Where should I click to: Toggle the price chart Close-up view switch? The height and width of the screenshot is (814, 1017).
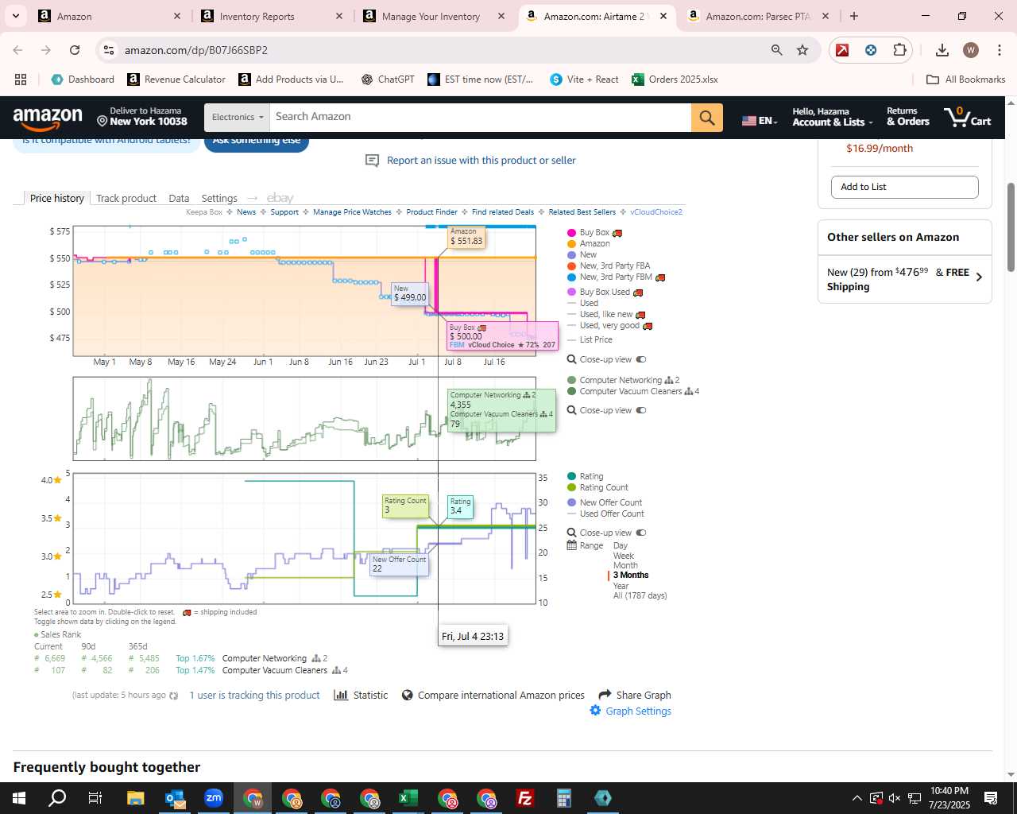click(x=641, y=359)
